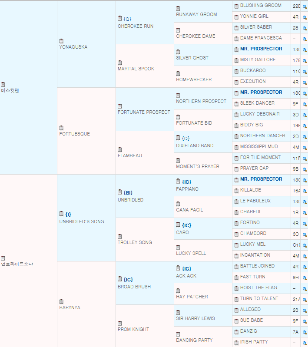Screen dimensions: 308x347
Task: Open the clipboard icon above TROLLEY SONG
Action: pyautogui.click(x=120, y=236)
